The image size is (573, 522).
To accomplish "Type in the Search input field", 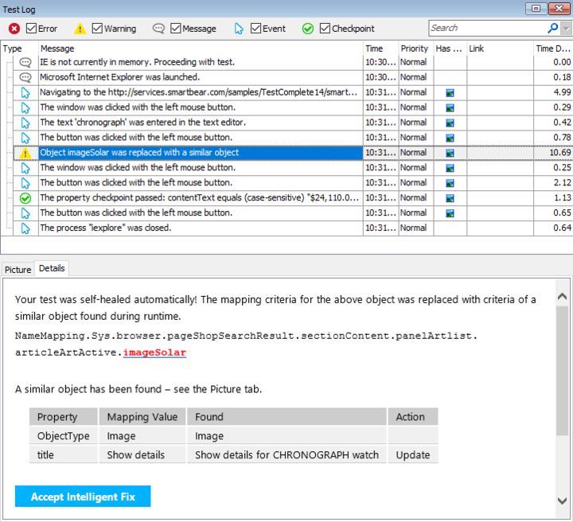I will pos(485,28).
